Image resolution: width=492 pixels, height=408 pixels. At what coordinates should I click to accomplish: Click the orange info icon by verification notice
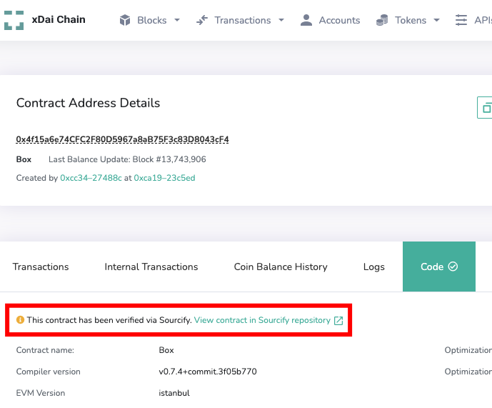coord(20,321)
